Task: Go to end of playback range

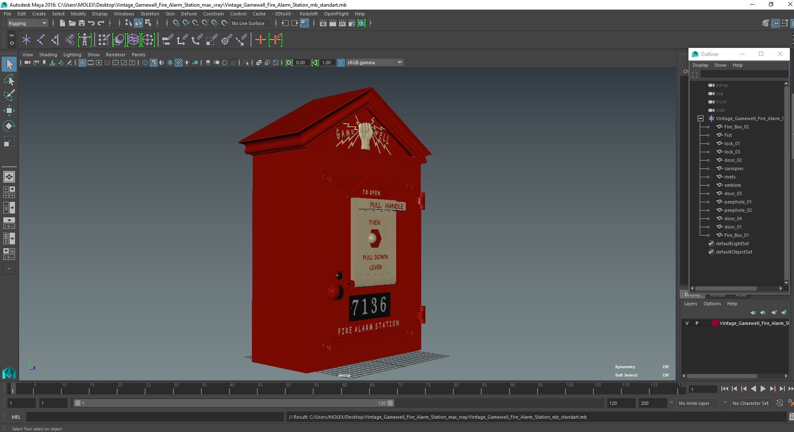Action: 791,389
